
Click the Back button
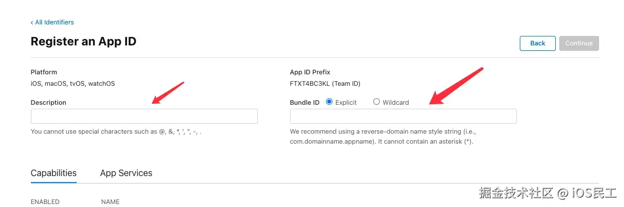coord(537,43)
